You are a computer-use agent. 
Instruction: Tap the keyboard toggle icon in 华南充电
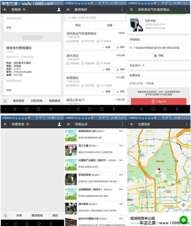coord(5,216)
